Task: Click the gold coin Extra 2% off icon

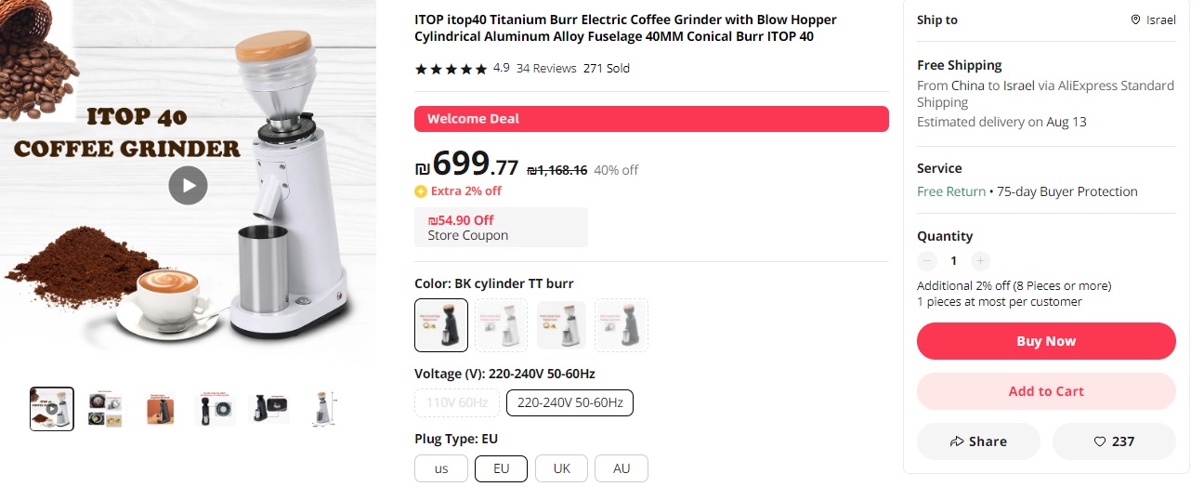Action: click(421, 191)
